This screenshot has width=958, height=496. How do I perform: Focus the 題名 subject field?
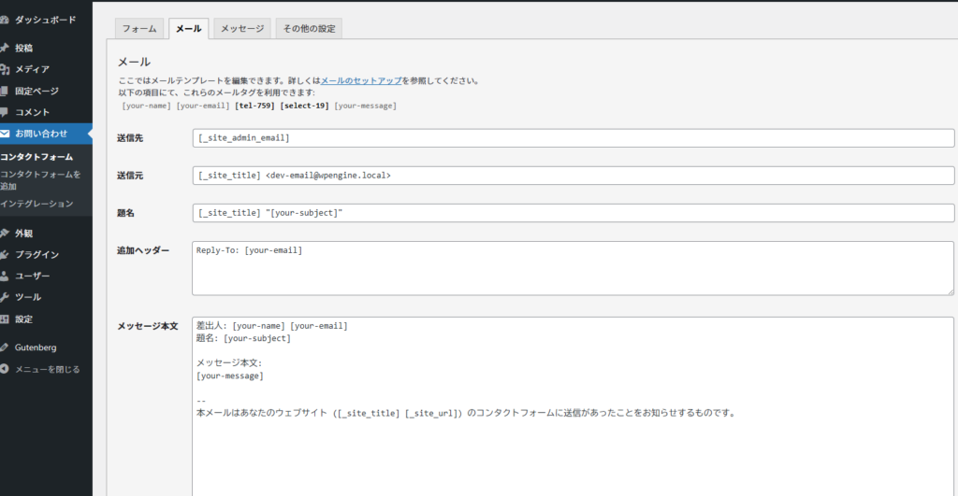[x=573, y=213]
